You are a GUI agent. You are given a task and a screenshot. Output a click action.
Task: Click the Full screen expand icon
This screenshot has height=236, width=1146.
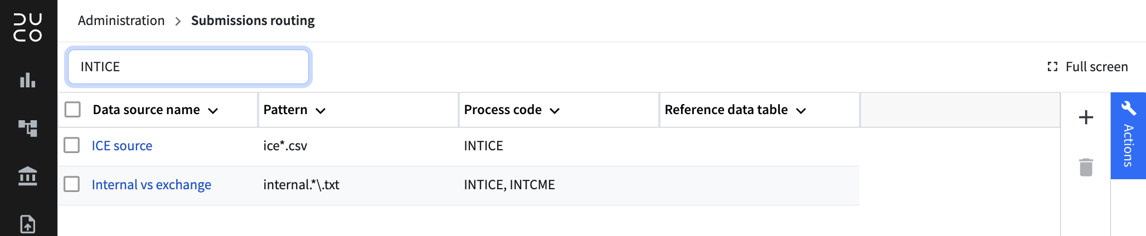pyautogui.click(x=1052, y=67)
